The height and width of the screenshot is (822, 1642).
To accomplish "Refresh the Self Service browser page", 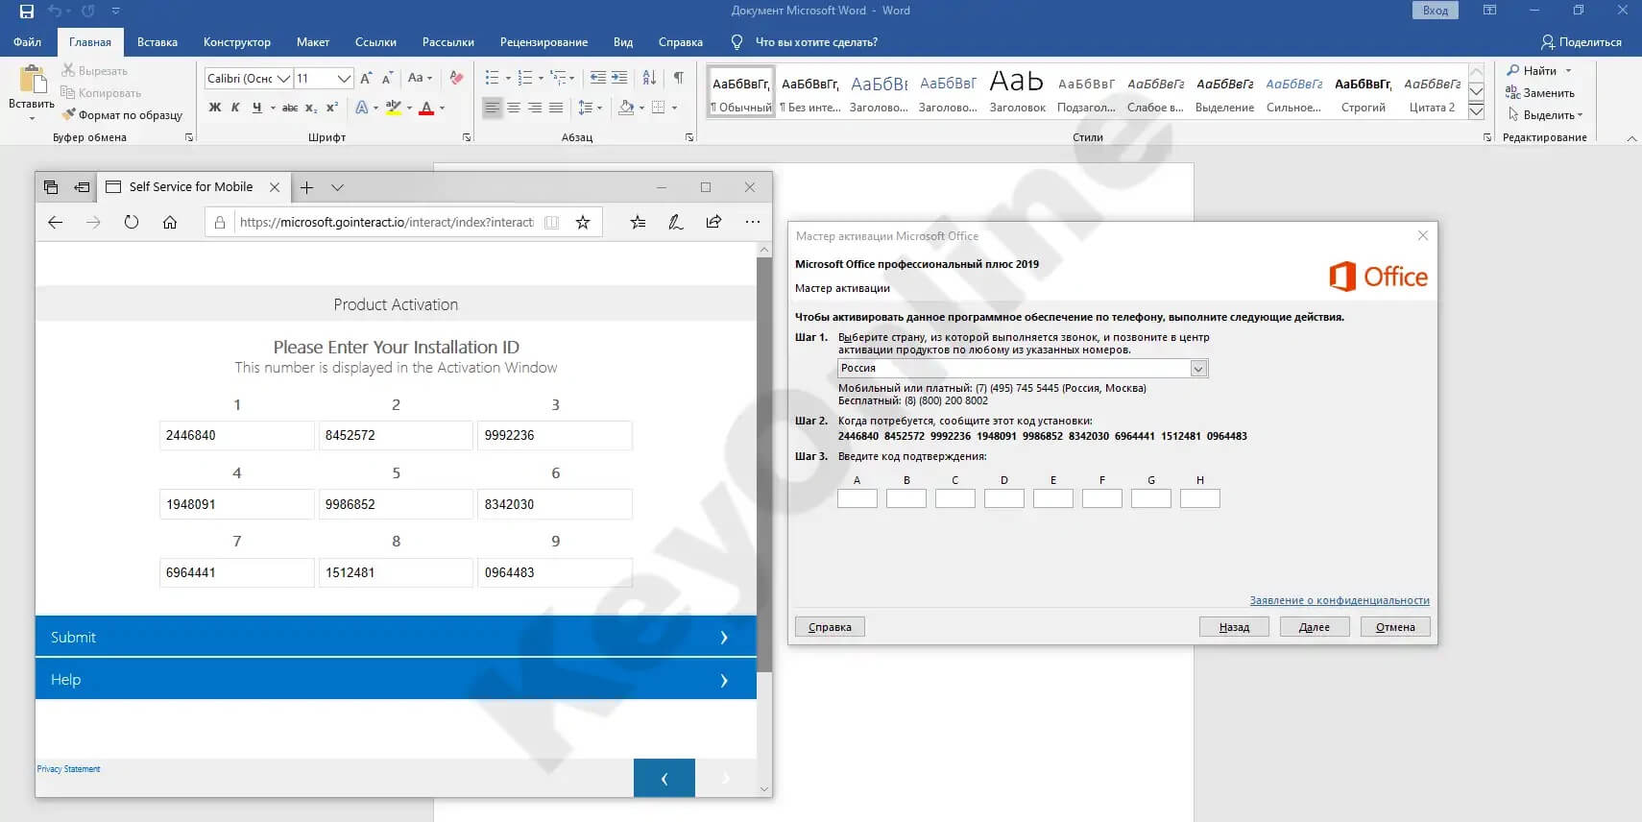I will click(x=132, y=222).
